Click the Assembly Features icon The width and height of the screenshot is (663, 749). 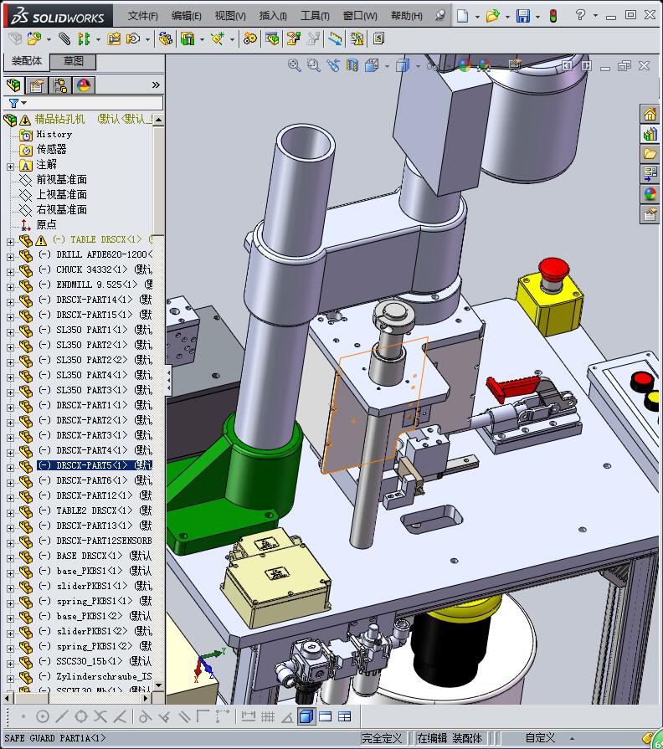tap(188, 38)
